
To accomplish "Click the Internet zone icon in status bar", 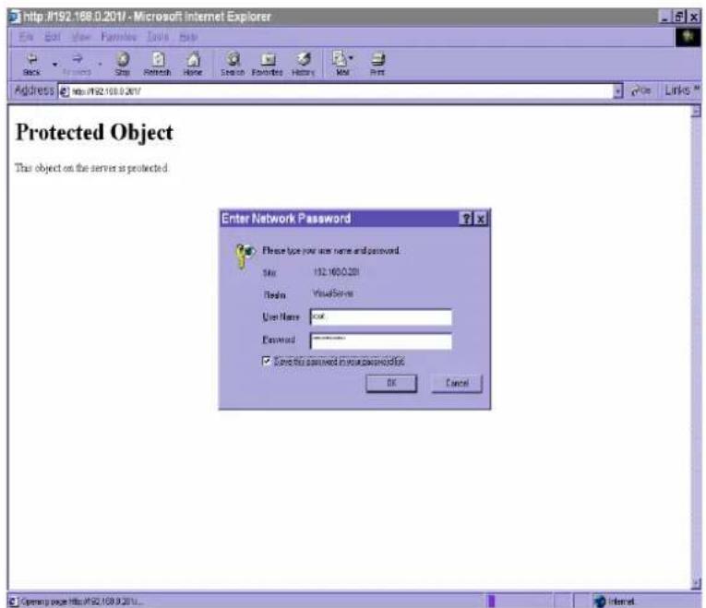I will (x=599, y=601).
